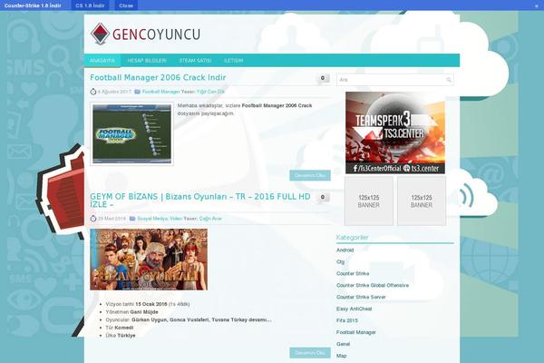Click the folder icon beside Sosyal Medya
Image resolution: width=544 pixels, height=363 pixels.
click(132, 219)
